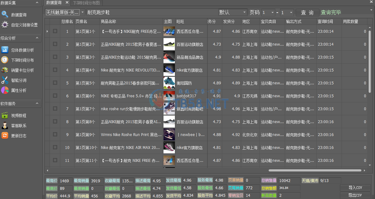Click product thumbnail in row 3
This screenshot has height=199, width=375.
pyautogui.click(x=169, y=57)
